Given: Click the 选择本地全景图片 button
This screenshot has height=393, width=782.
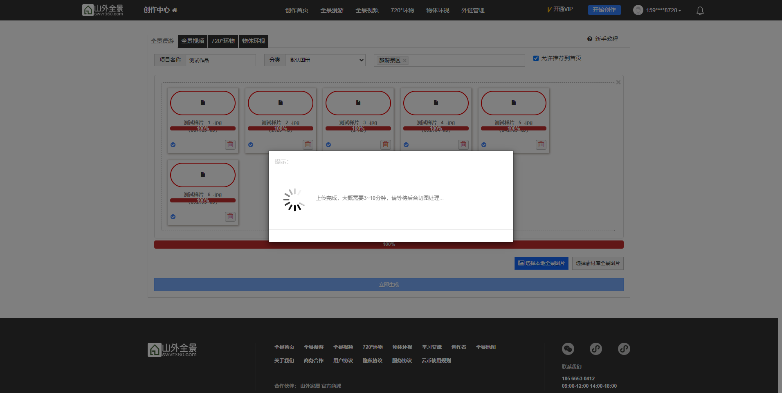Looking at the screenshot, I should (541, 263).
